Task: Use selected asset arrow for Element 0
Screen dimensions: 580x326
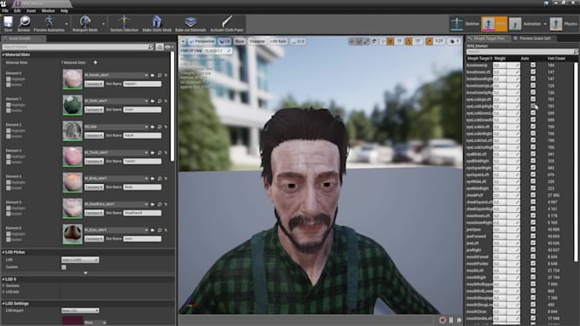Action: [x=153, y=75]
